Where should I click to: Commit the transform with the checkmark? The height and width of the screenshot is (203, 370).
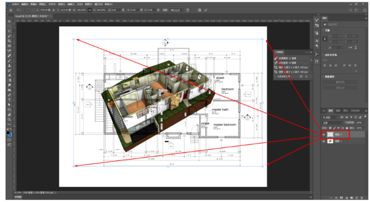point(206,10)
